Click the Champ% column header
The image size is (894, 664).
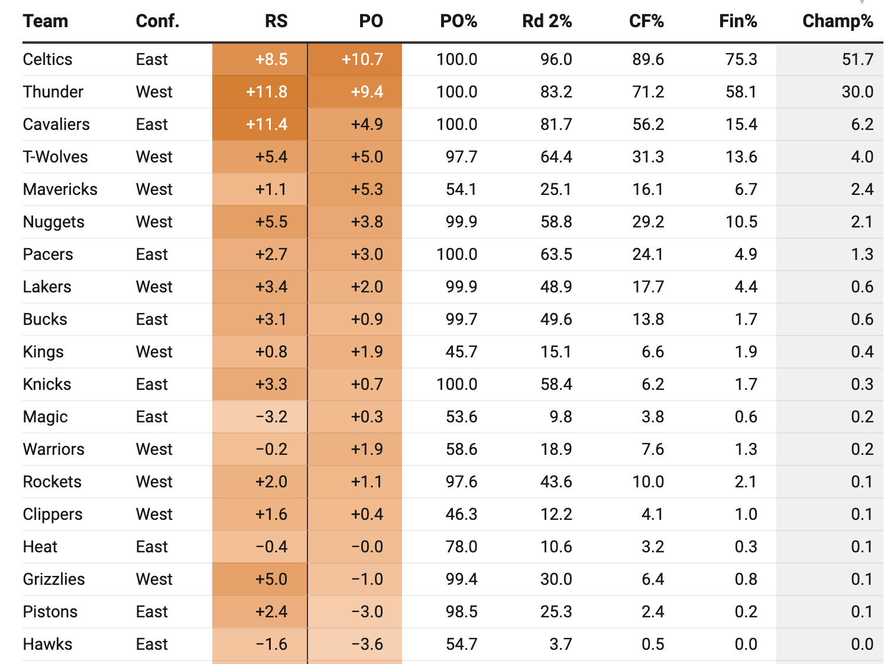(837, 21)
